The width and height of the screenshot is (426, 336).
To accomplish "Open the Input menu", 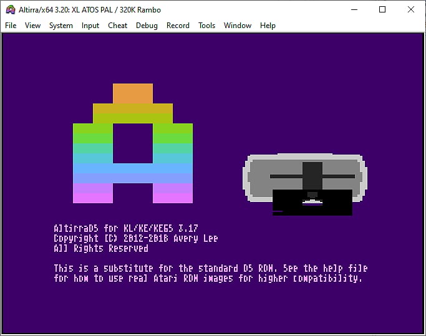I will click(90, 26).
